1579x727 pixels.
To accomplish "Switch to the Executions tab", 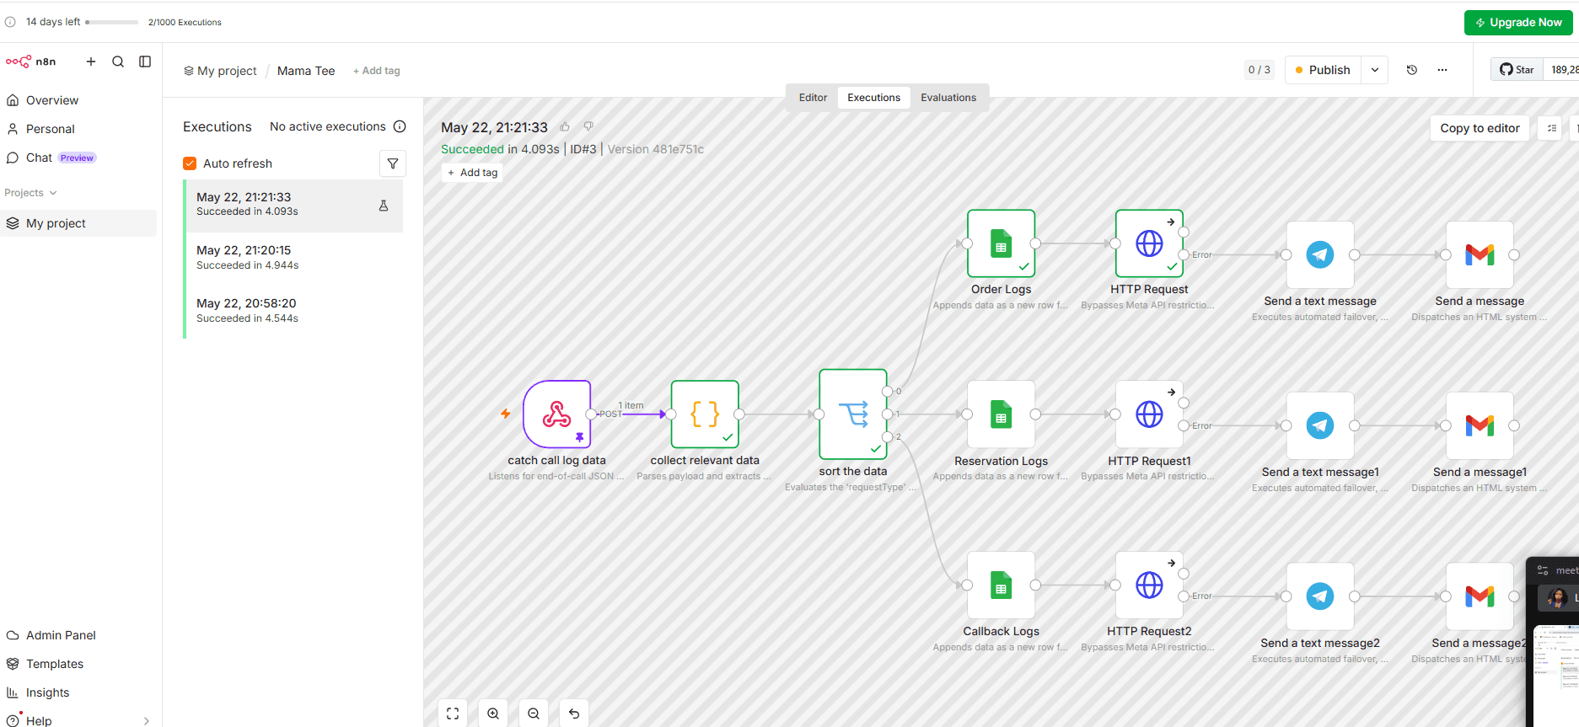I will (x=873, y=98).
